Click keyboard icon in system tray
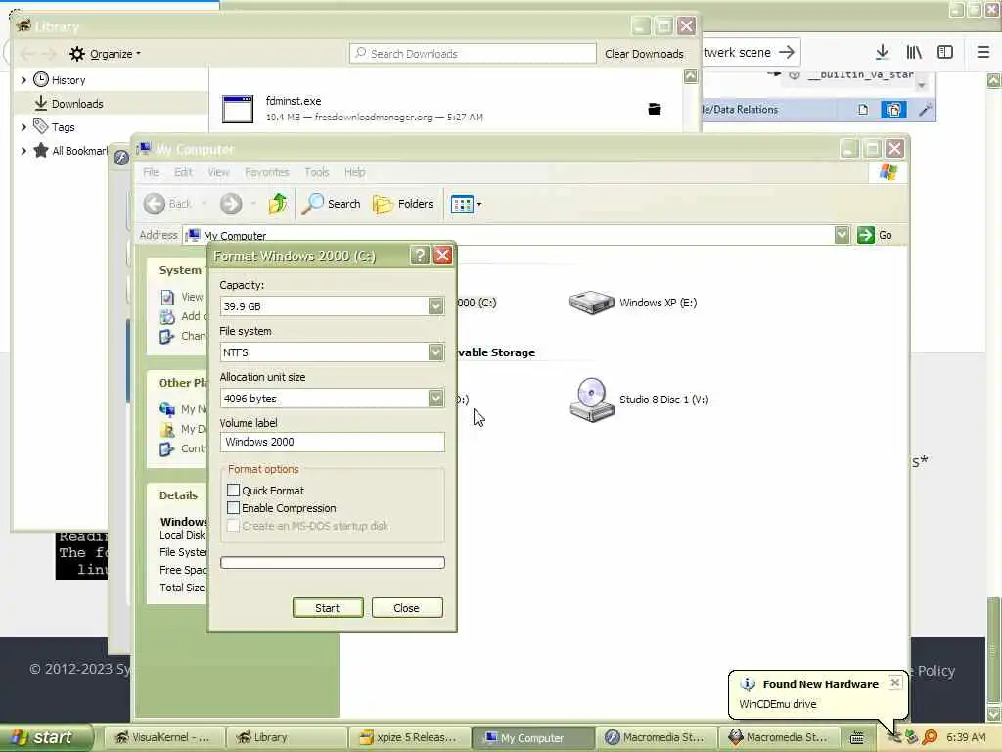1002x752 pixels. click(x=857, y=738)
